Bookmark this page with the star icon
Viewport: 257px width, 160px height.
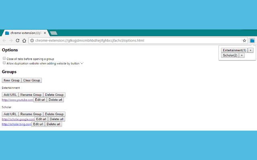click(x=244, y=40)
